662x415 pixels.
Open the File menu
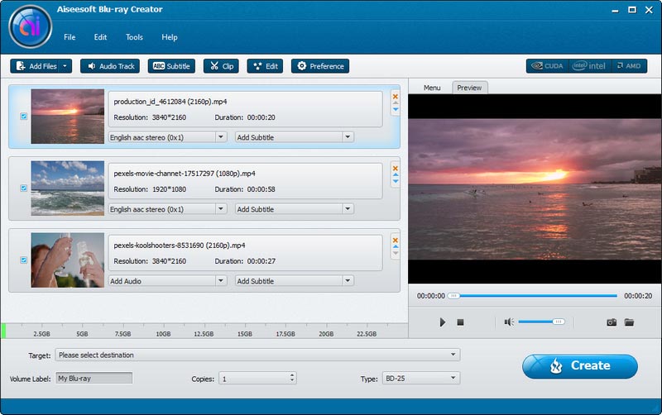click(x=70, y=37)
